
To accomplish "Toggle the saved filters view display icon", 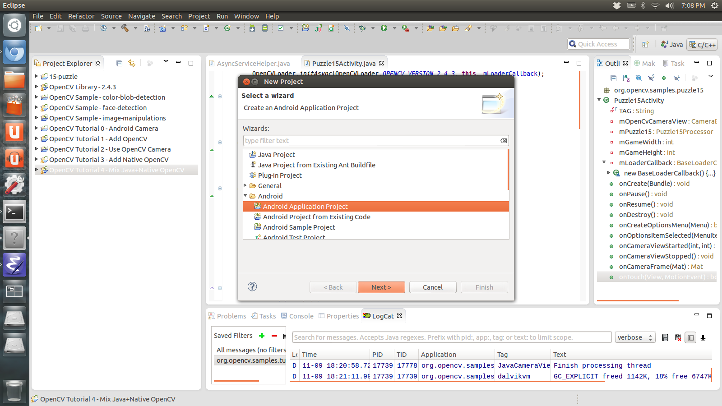I will (x=690, y=337).
